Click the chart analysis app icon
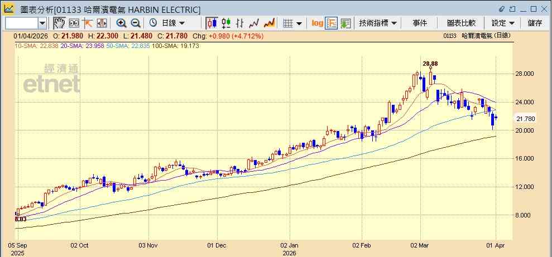 9,9
